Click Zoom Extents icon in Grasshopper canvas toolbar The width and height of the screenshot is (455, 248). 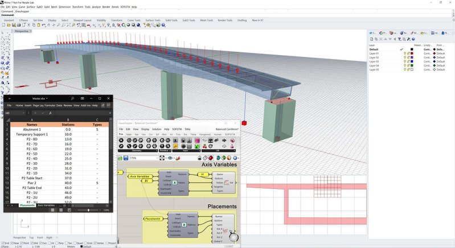pos(162,158)
